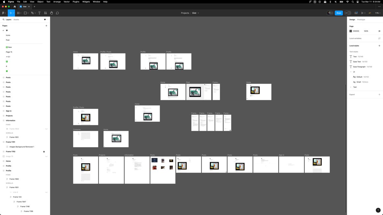Select the Gist file tab
This screenshot has width=383, height=215.
[25, 6]
